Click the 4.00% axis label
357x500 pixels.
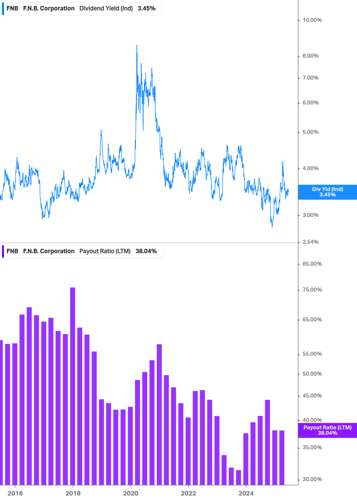[310, 168]
